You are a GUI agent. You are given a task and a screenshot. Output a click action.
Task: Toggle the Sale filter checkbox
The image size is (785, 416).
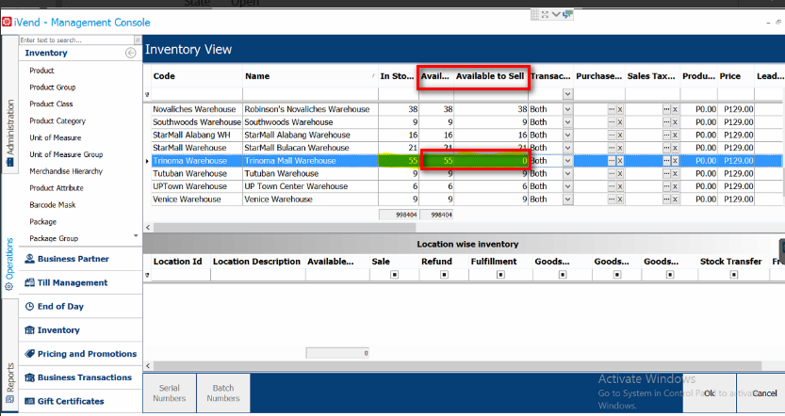point(395,275)
